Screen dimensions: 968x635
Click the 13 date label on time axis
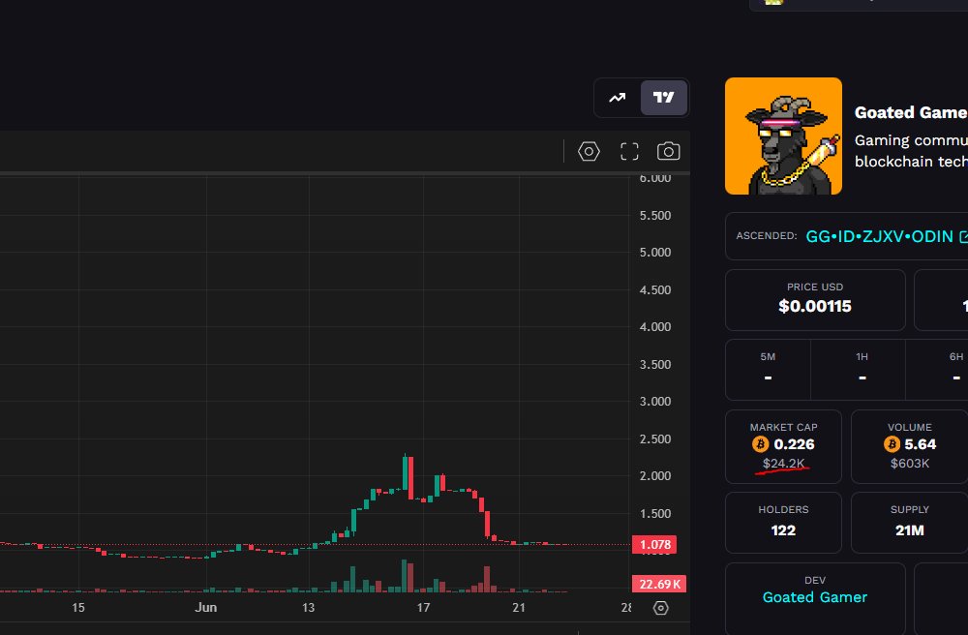(308, 607)
